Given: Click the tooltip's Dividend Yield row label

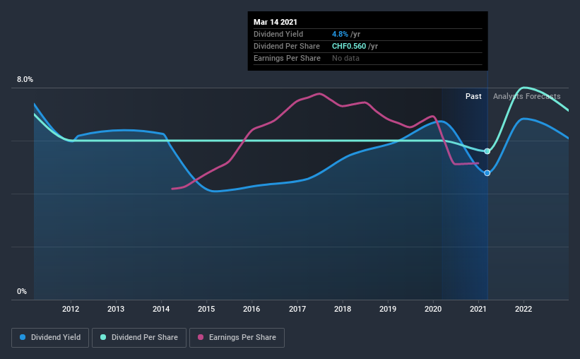Looking at the screenshot, I should click(278, 34).
